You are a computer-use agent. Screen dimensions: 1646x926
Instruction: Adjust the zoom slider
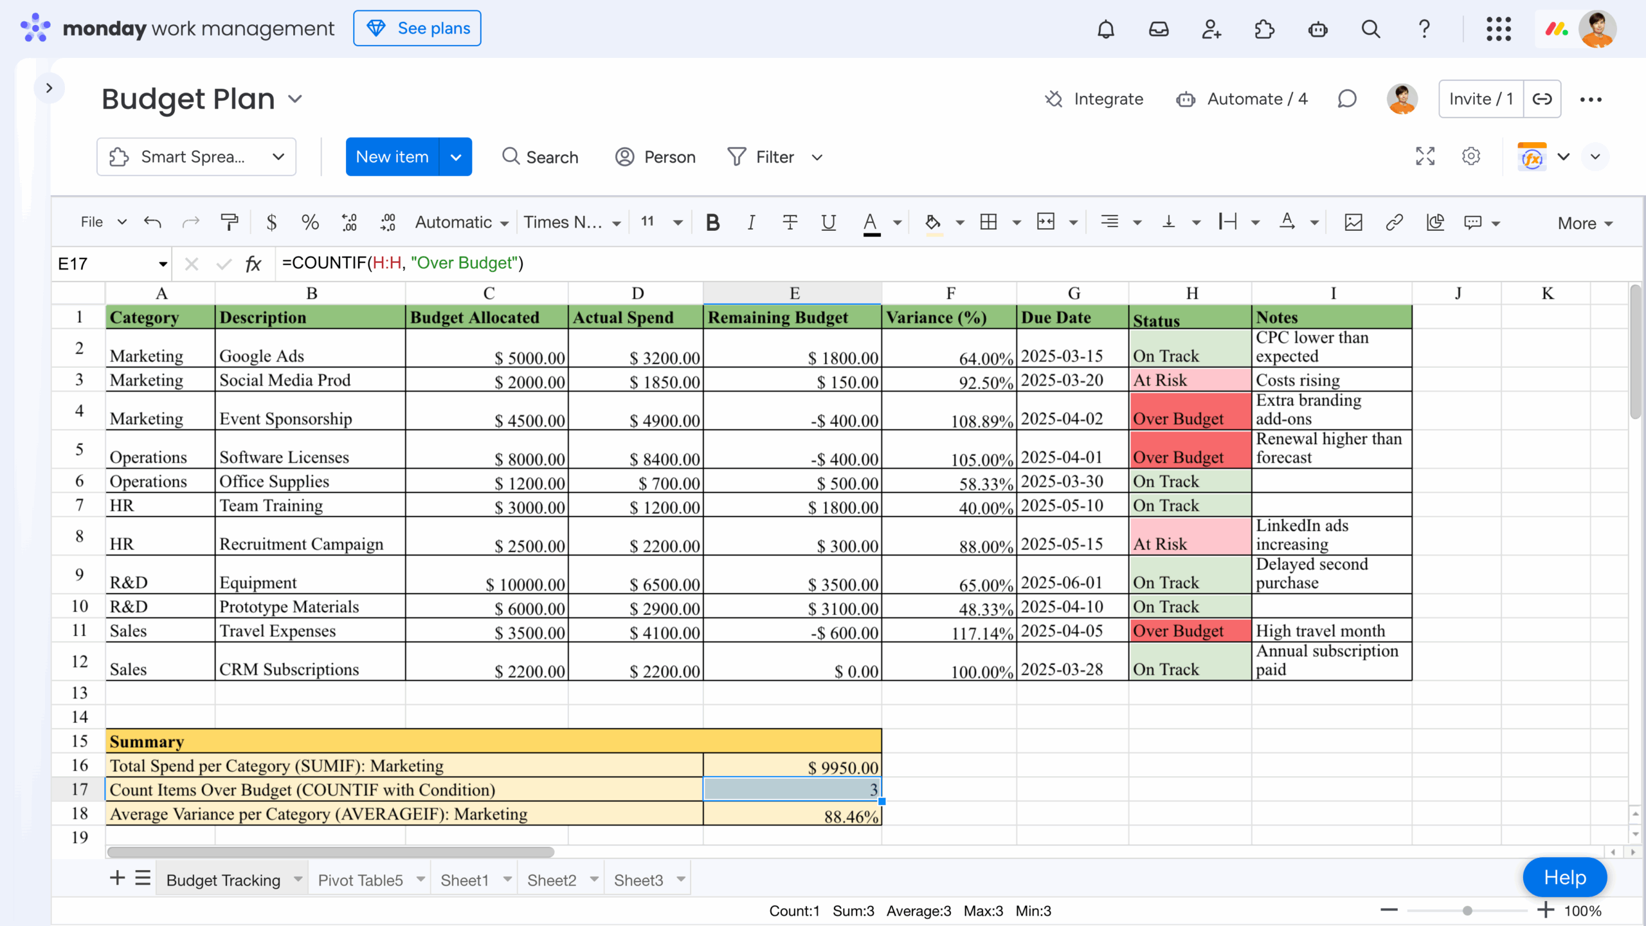coord(1467,910)
